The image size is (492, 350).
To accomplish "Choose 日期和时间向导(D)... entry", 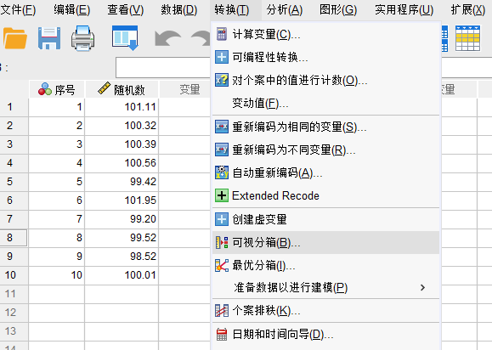I will [x=325, y=335].
